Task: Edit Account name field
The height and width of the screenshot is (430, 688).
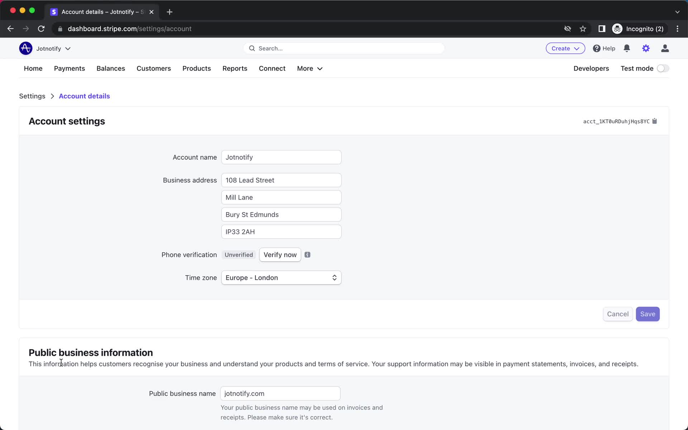Action: coord(281,157)
